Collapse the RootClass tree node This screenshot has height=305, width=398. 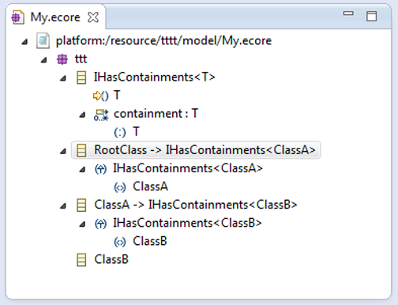click(63, 151)
